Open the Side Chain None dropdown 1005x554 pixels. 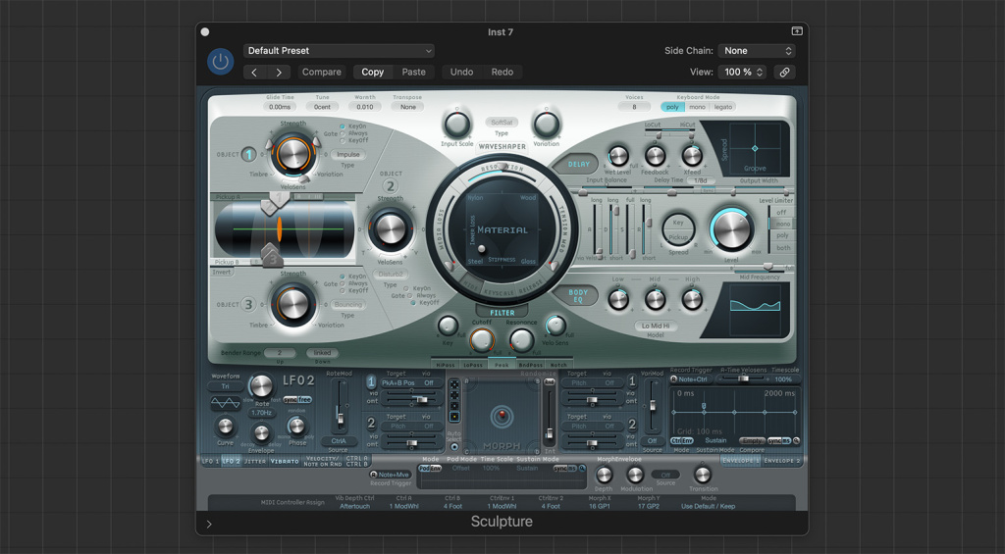757,51
